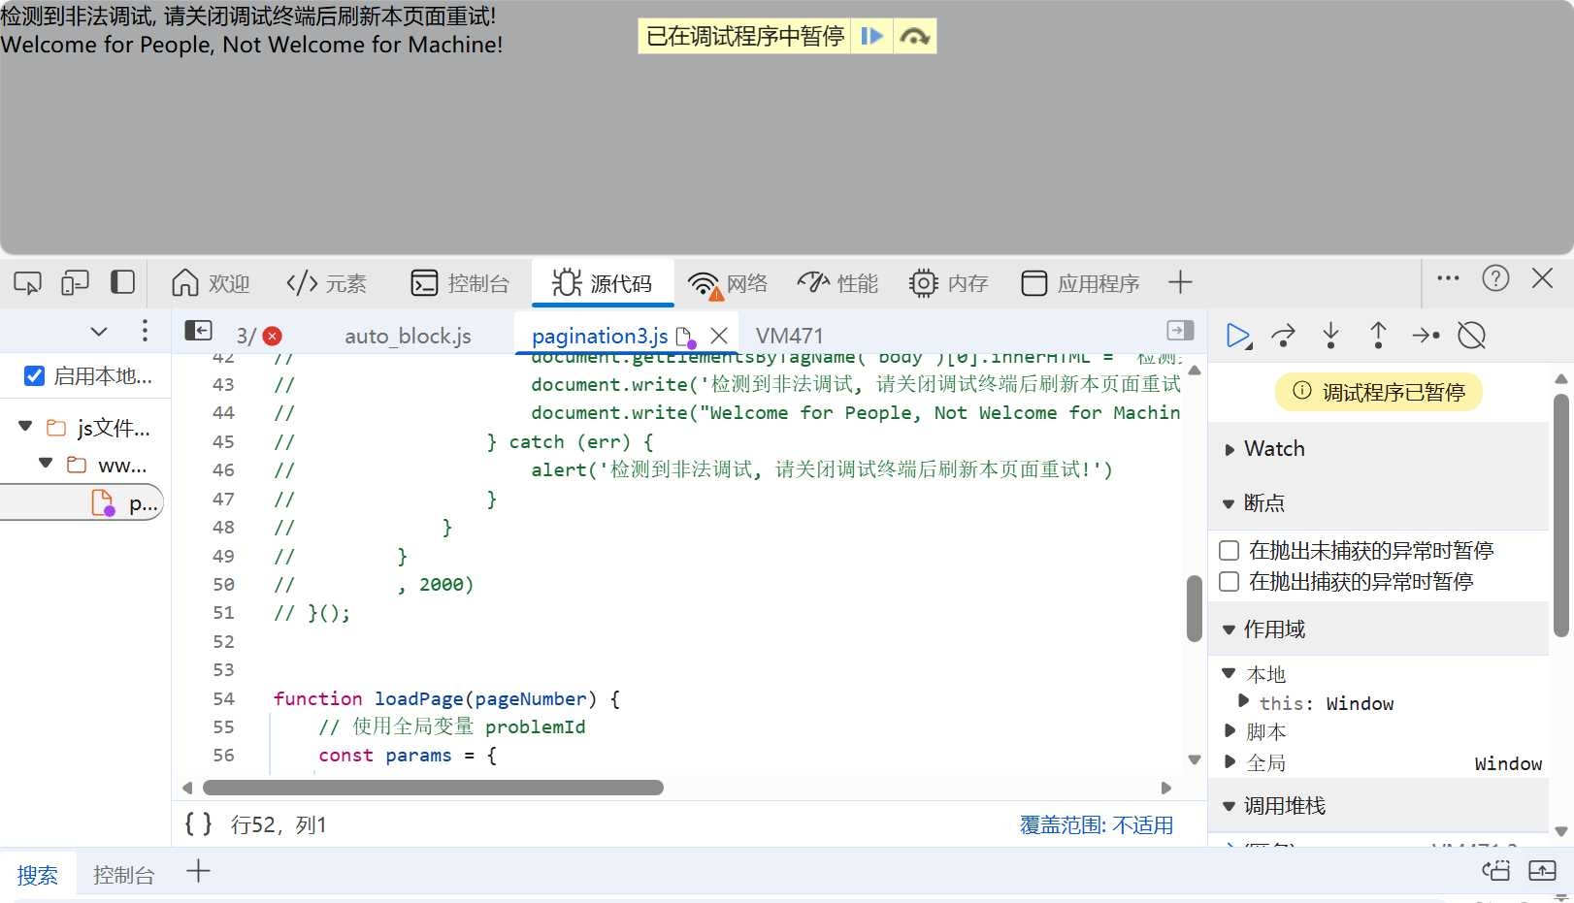Toggle the device emulation icon
This screenshot has width=1574, height=903.
click(x=75, y=282)
